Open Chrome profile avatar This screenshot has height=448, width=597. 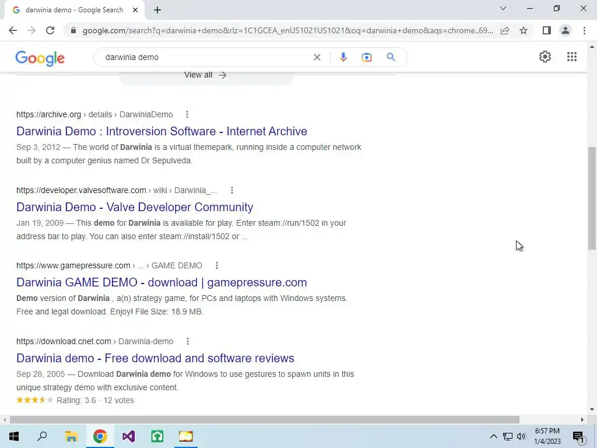coord(566,30)
